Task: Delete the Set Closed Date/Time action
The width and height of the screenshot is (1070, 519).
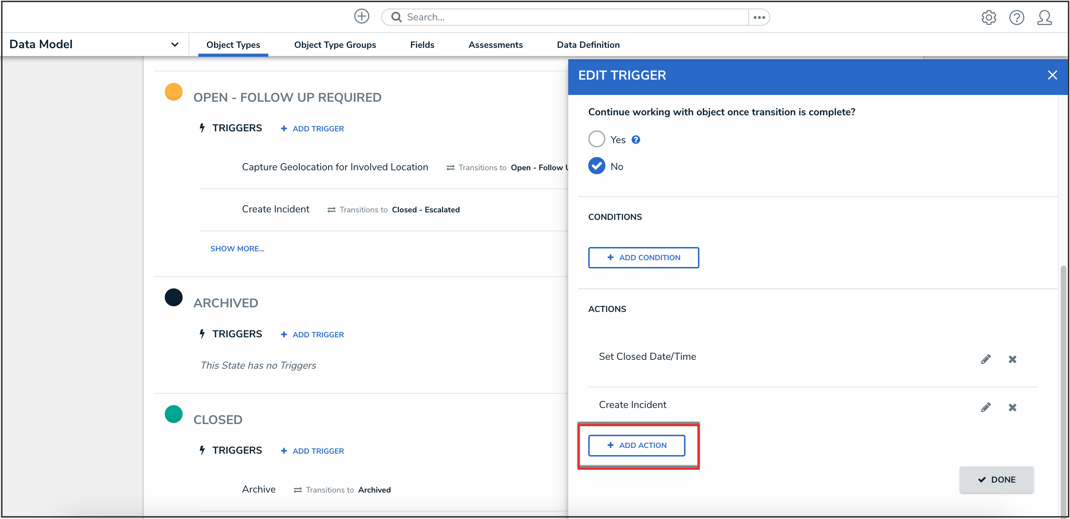Action: (1012, 359)
